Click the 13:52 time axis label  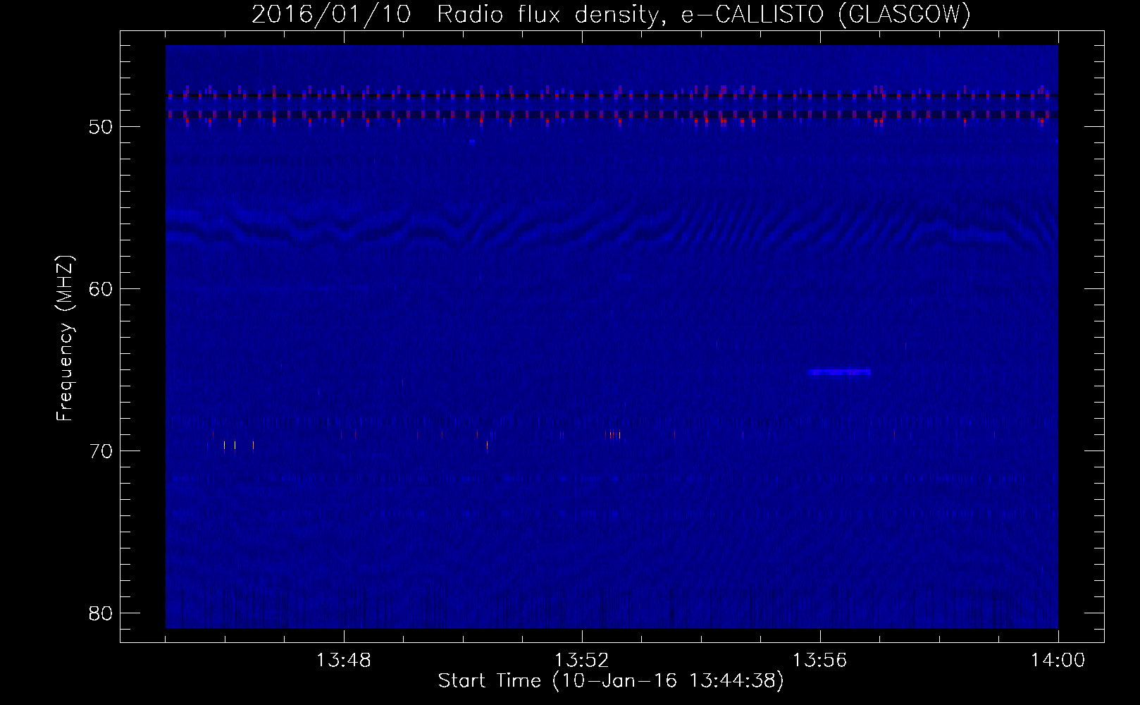[x=582, y=661]
